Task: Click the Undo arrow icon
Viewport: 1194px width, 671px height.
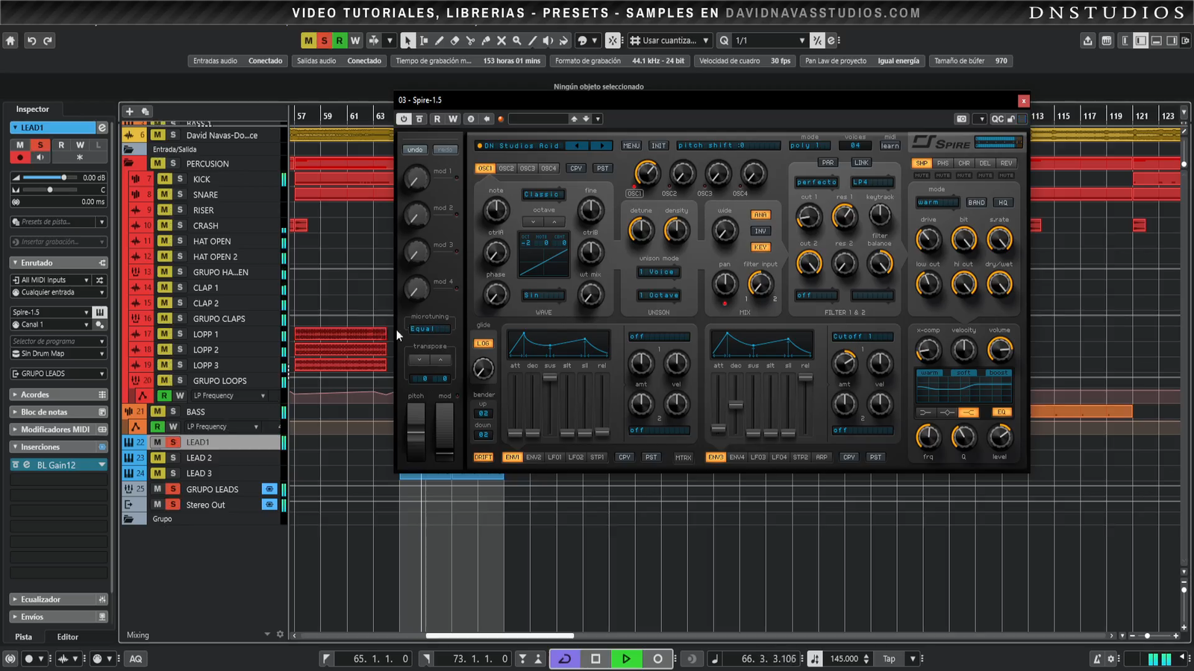Action: [x=31, y=41]
